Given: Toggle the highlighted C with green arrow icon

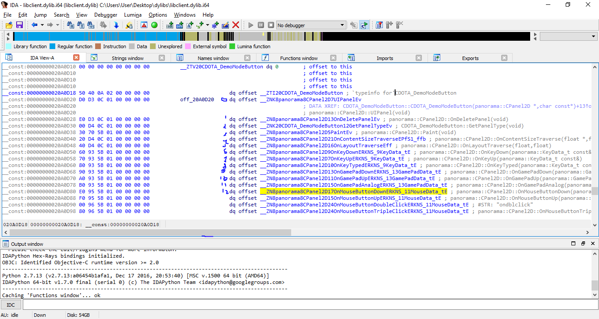Looking at the screenshot, I should point(364,25).
